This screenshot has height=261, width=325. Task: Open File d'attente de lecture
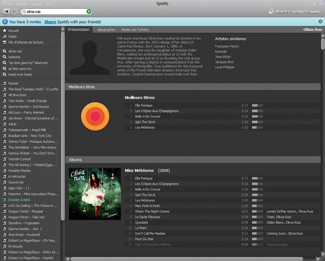point(26,42)
